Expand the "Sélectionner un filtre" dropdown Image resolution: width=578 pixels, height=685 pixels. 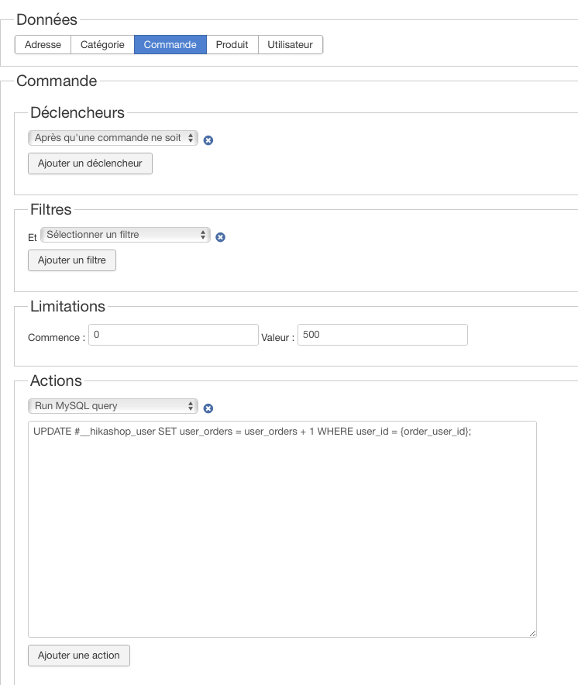[x=126, y=235]
